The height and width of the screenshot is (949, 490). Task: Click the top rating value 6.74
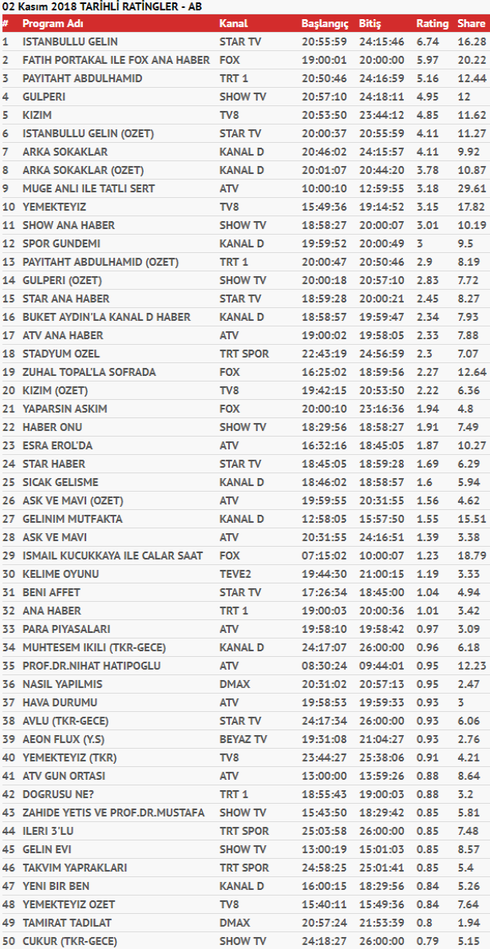coord(428,42)
